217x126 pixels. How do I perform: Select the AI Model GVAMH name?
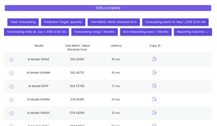coord(38,73)
